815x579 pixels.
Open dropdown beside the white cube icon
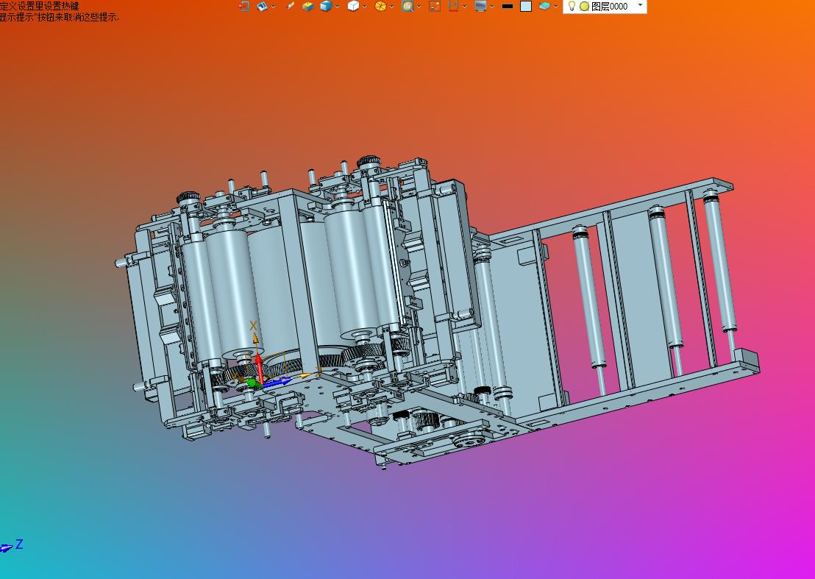364,7
